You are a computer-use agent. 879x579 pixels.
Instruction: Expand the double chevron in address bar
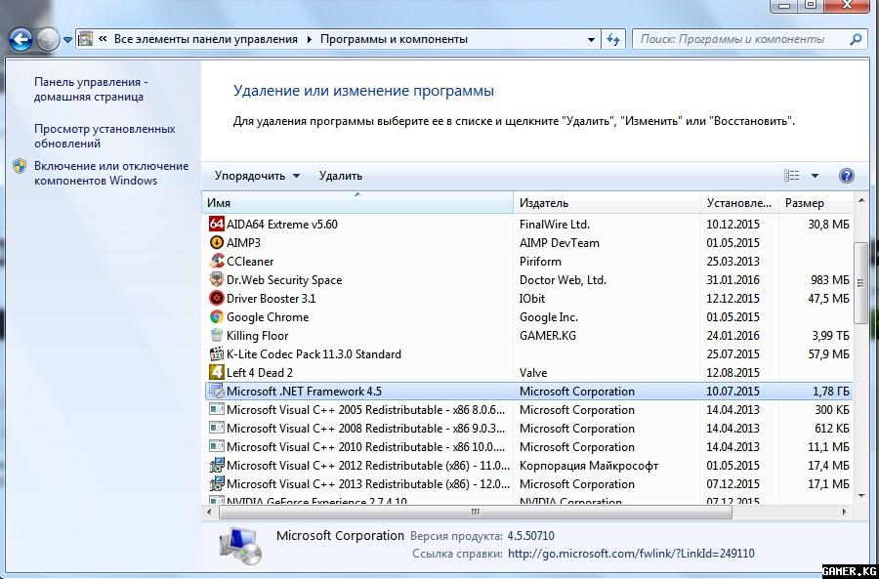pyautogui.click(x=103, y=39)
